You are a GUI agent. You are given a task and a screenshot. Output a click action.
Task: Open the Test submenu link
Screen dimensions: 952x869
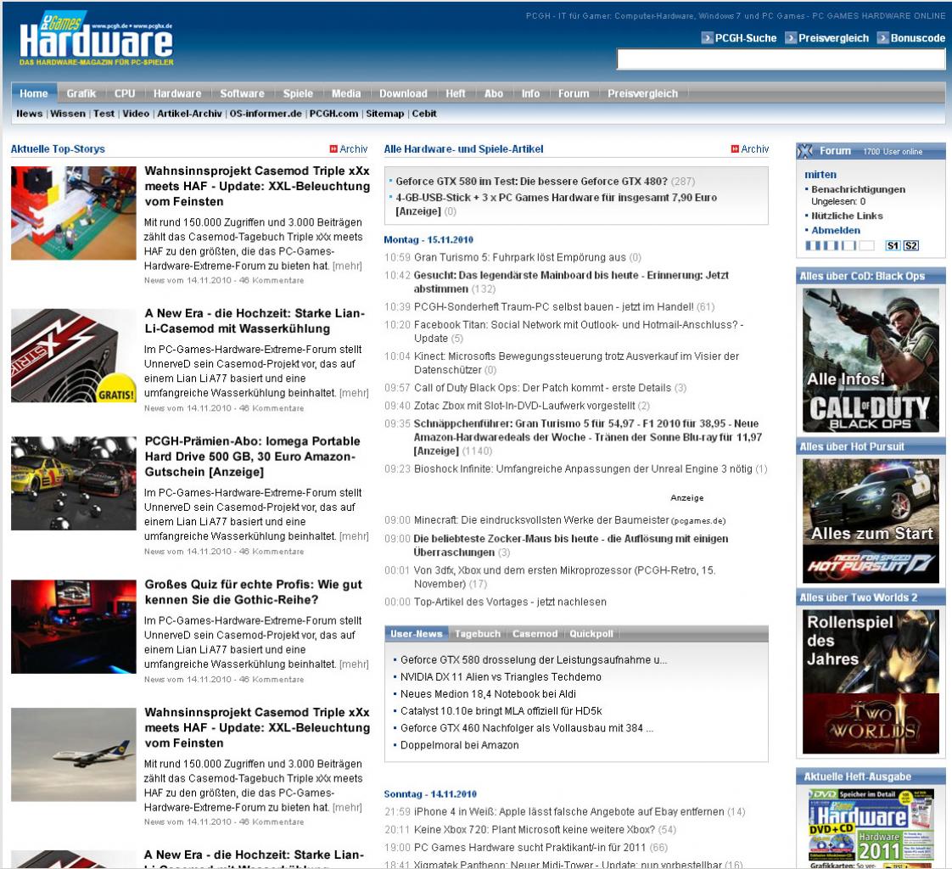(x=104, y=114)
